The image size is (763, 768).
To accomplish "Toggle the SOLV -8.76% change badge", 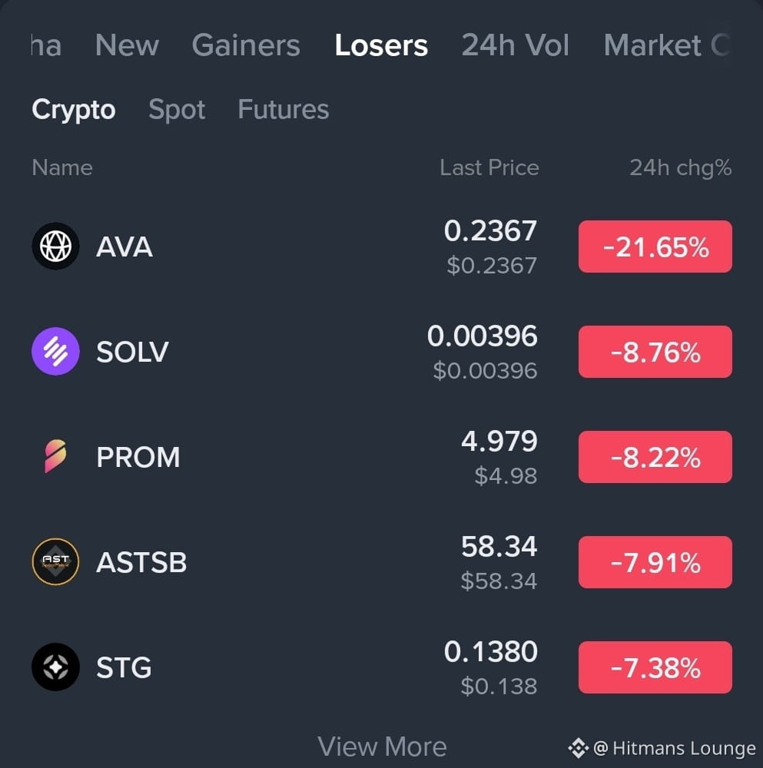I will click(x=655, y=352).
